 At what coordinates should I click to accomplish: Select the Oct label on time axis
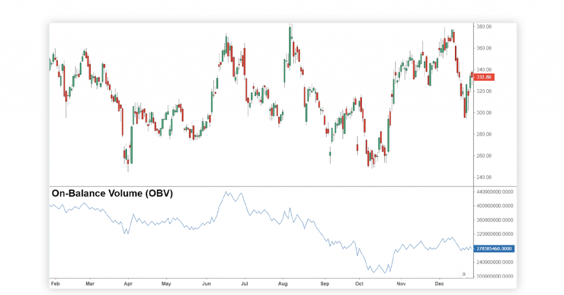tap(360, 284)
